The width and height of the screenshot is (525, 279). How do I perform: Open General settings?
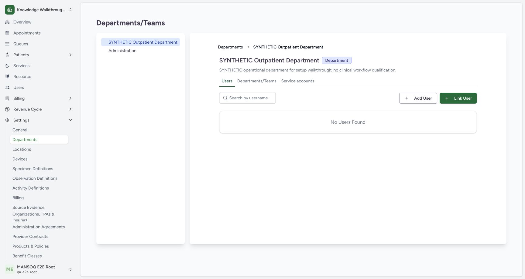pos(39,130)
